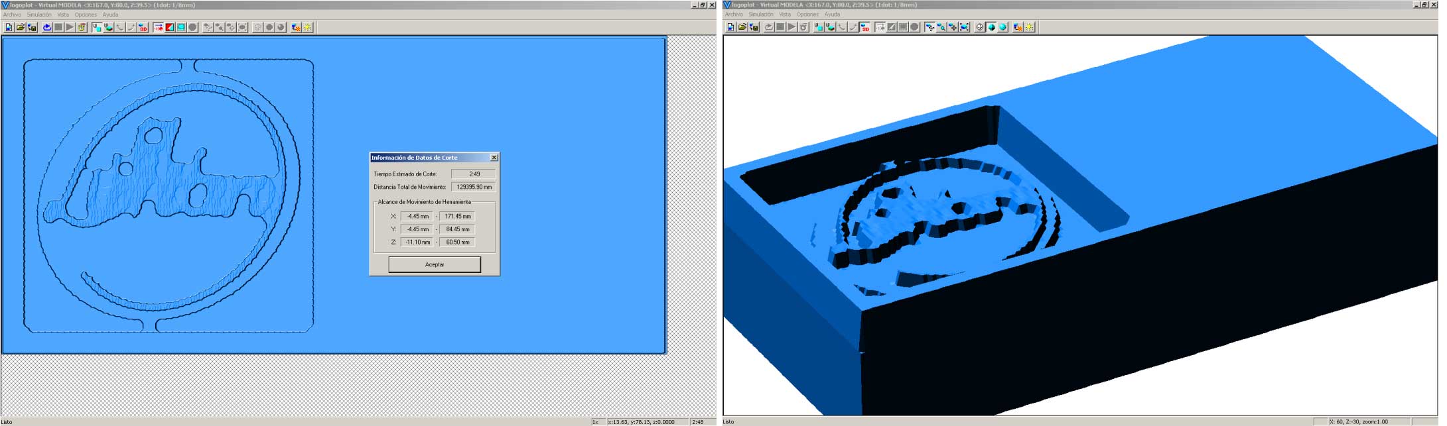The width and height of the screenshot is (1447, 426).
Task: Click the X maximum field 171.45 mm
Action: point(457,216)
